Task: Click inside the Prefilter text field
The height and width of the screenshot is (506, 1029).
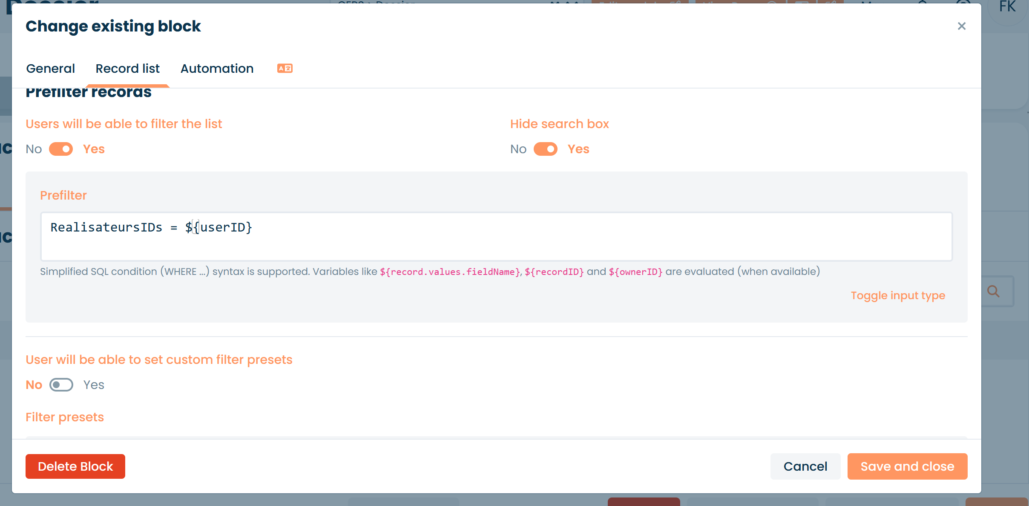Action: point(496,237)
